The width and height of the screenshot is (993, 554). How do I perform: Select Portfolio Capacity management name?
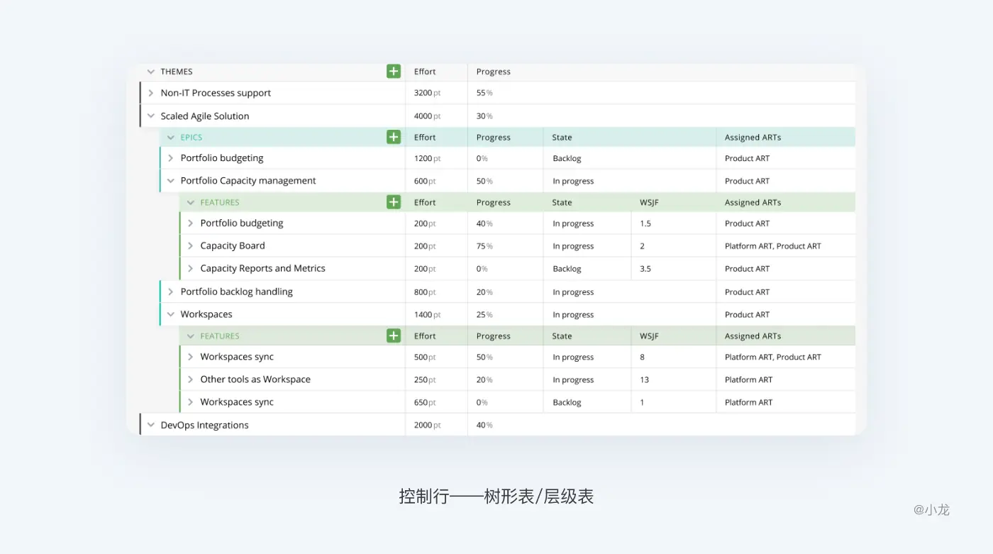coord(248,181)
